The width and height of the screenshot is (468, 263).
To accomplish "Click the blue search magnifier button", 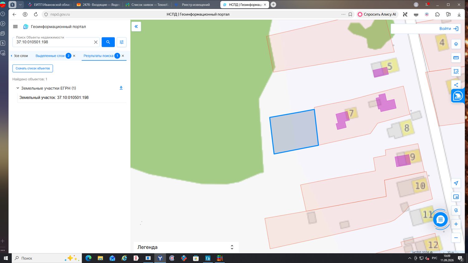I will (x=108, y=42).
